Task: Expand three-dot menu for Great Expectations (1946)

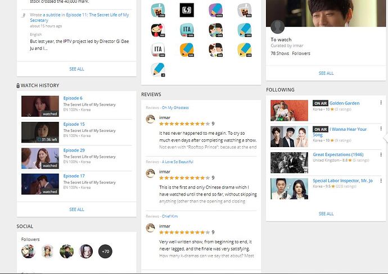Action: point(381,155)
